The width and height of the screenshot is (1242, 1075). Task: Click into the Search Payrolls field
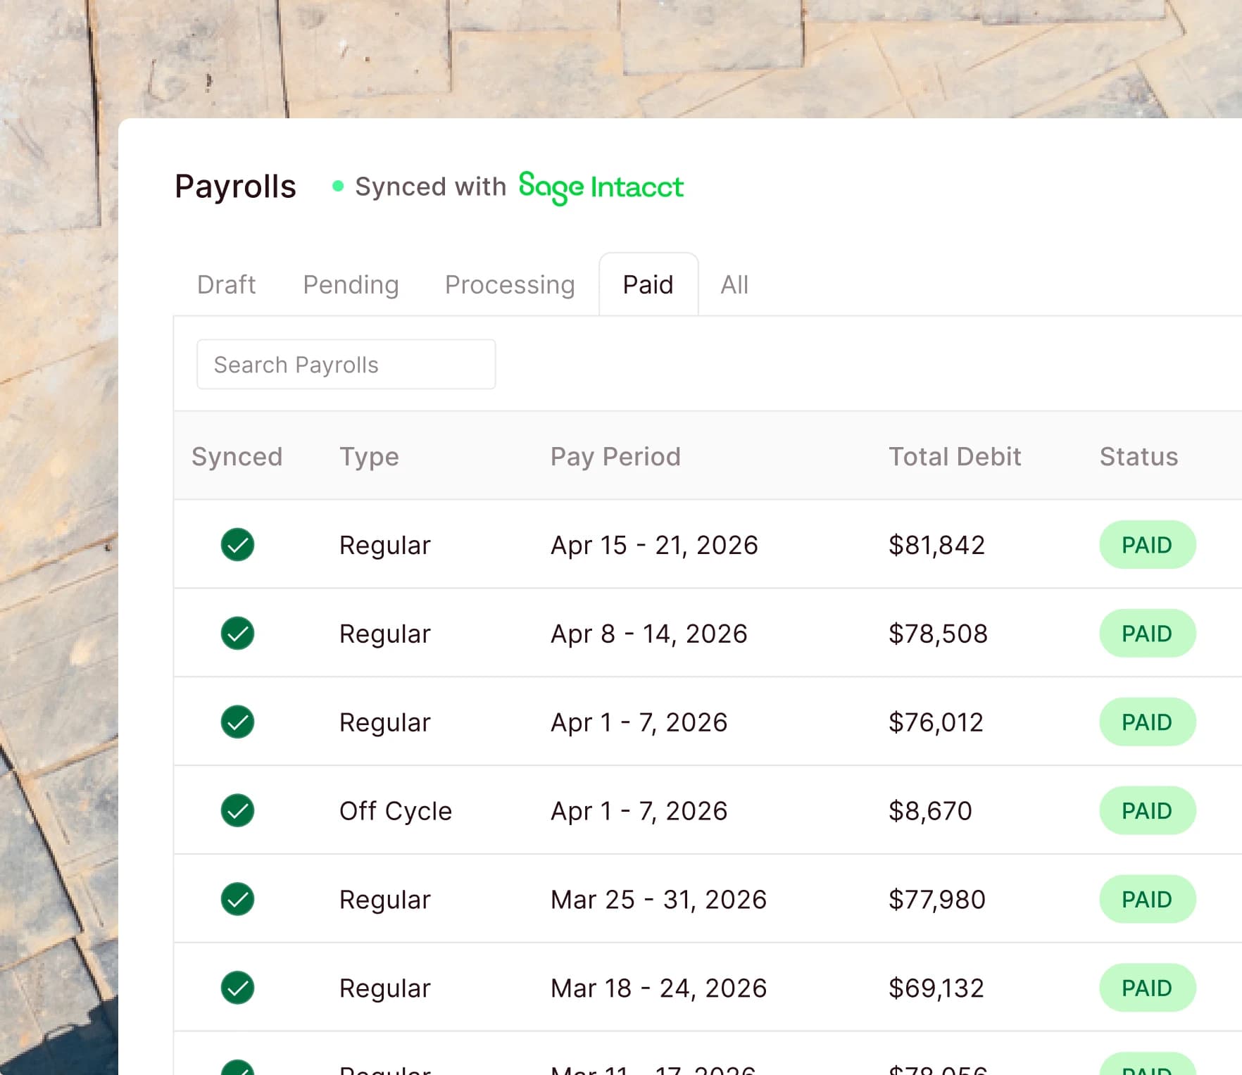click(346, 364)
